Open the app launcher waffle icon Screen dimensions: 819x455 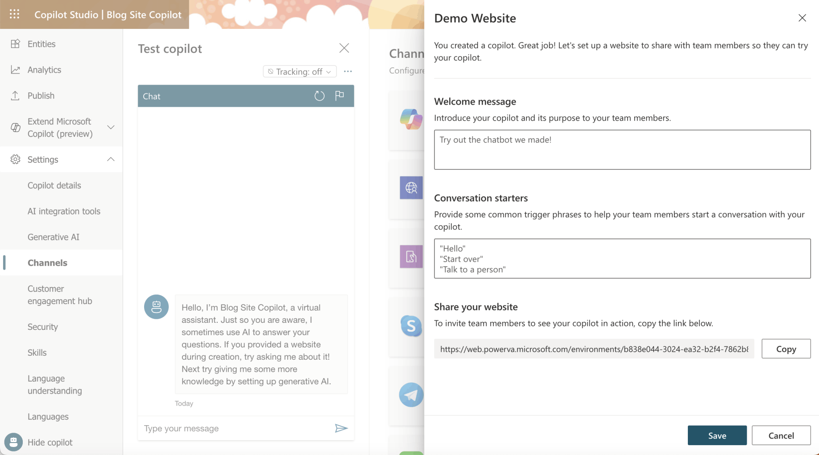tap(14, 14)
